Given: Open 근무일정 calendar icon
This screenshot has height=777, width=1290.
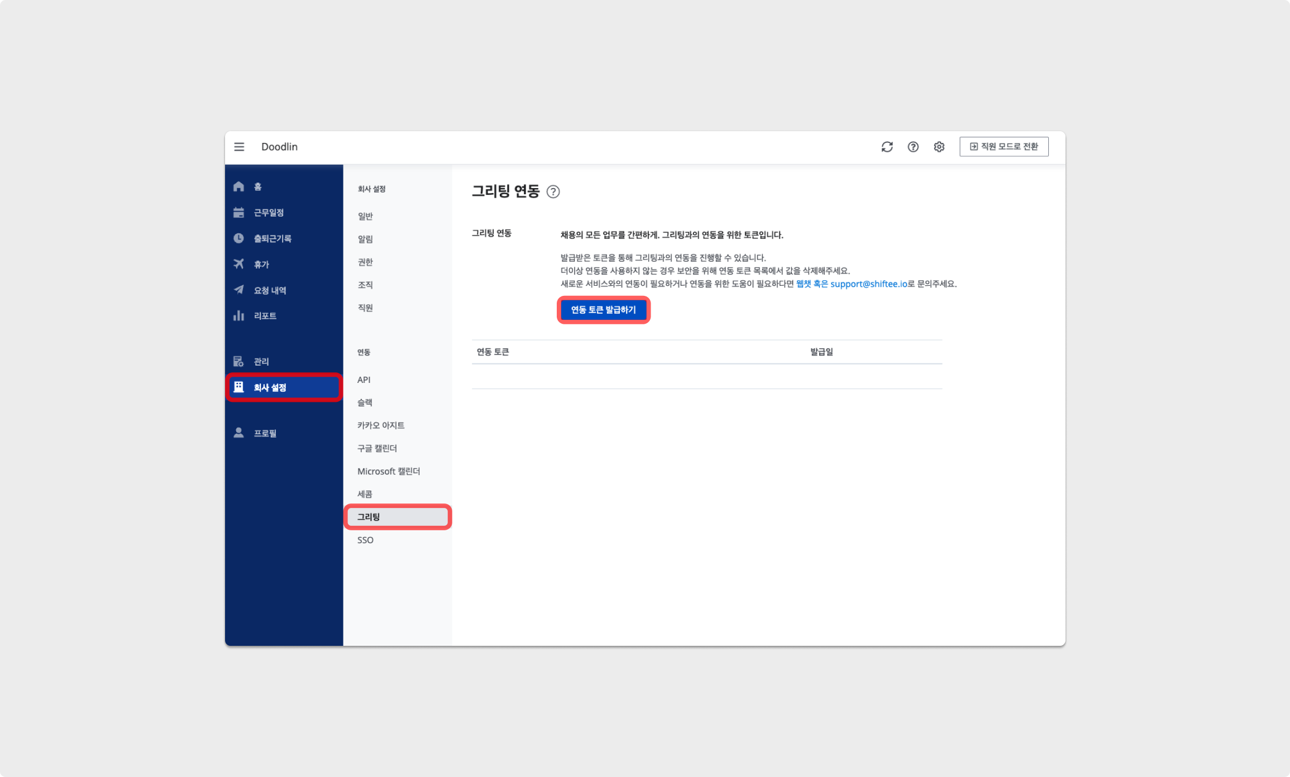Looking at the screenshot, I should [239, 213].
